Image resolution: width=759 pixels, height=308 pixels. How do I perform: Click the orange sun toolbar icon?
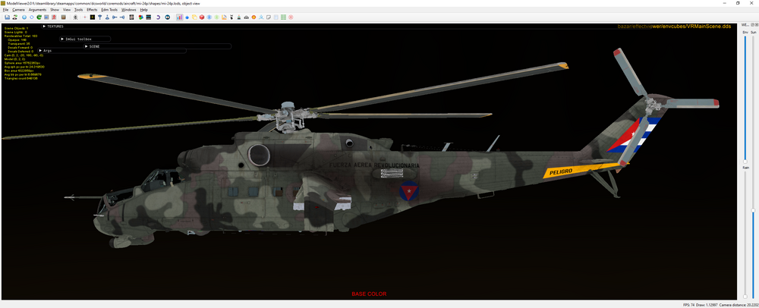(x=254, y=17)
